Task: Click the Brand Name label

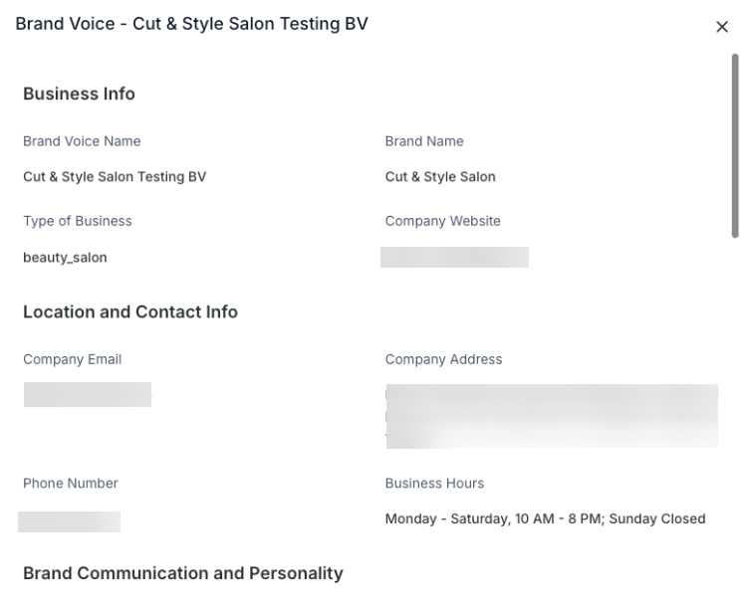Action: click(424, 141)
